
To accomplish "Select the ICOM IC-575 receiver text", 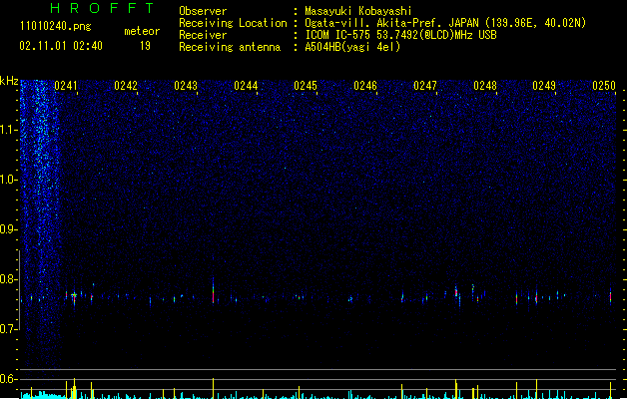I will coord(400,35).
